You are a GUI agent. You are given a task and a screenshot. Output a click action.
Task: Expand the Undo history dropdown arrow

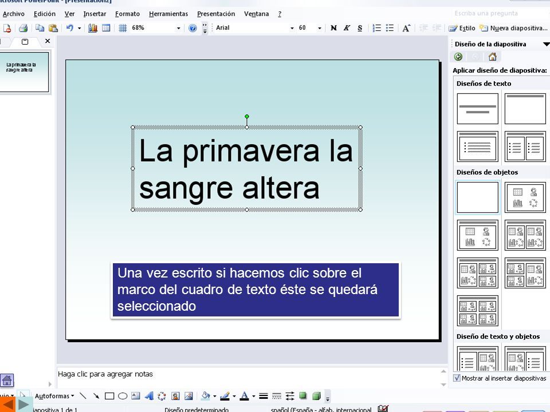79,28
